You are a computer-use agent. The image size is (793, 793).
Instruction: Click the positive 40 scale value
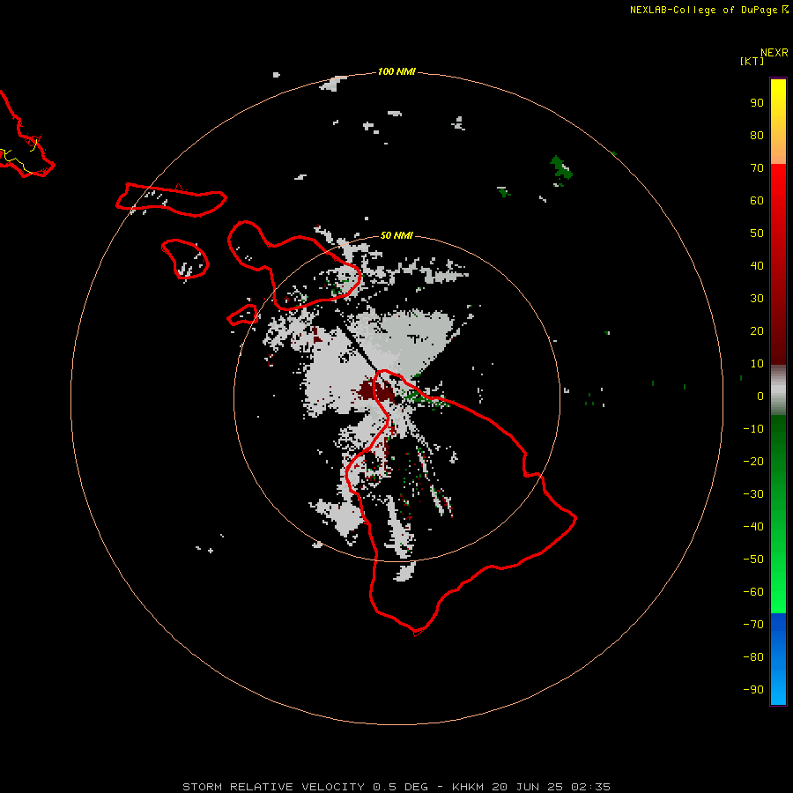point(757,266)
